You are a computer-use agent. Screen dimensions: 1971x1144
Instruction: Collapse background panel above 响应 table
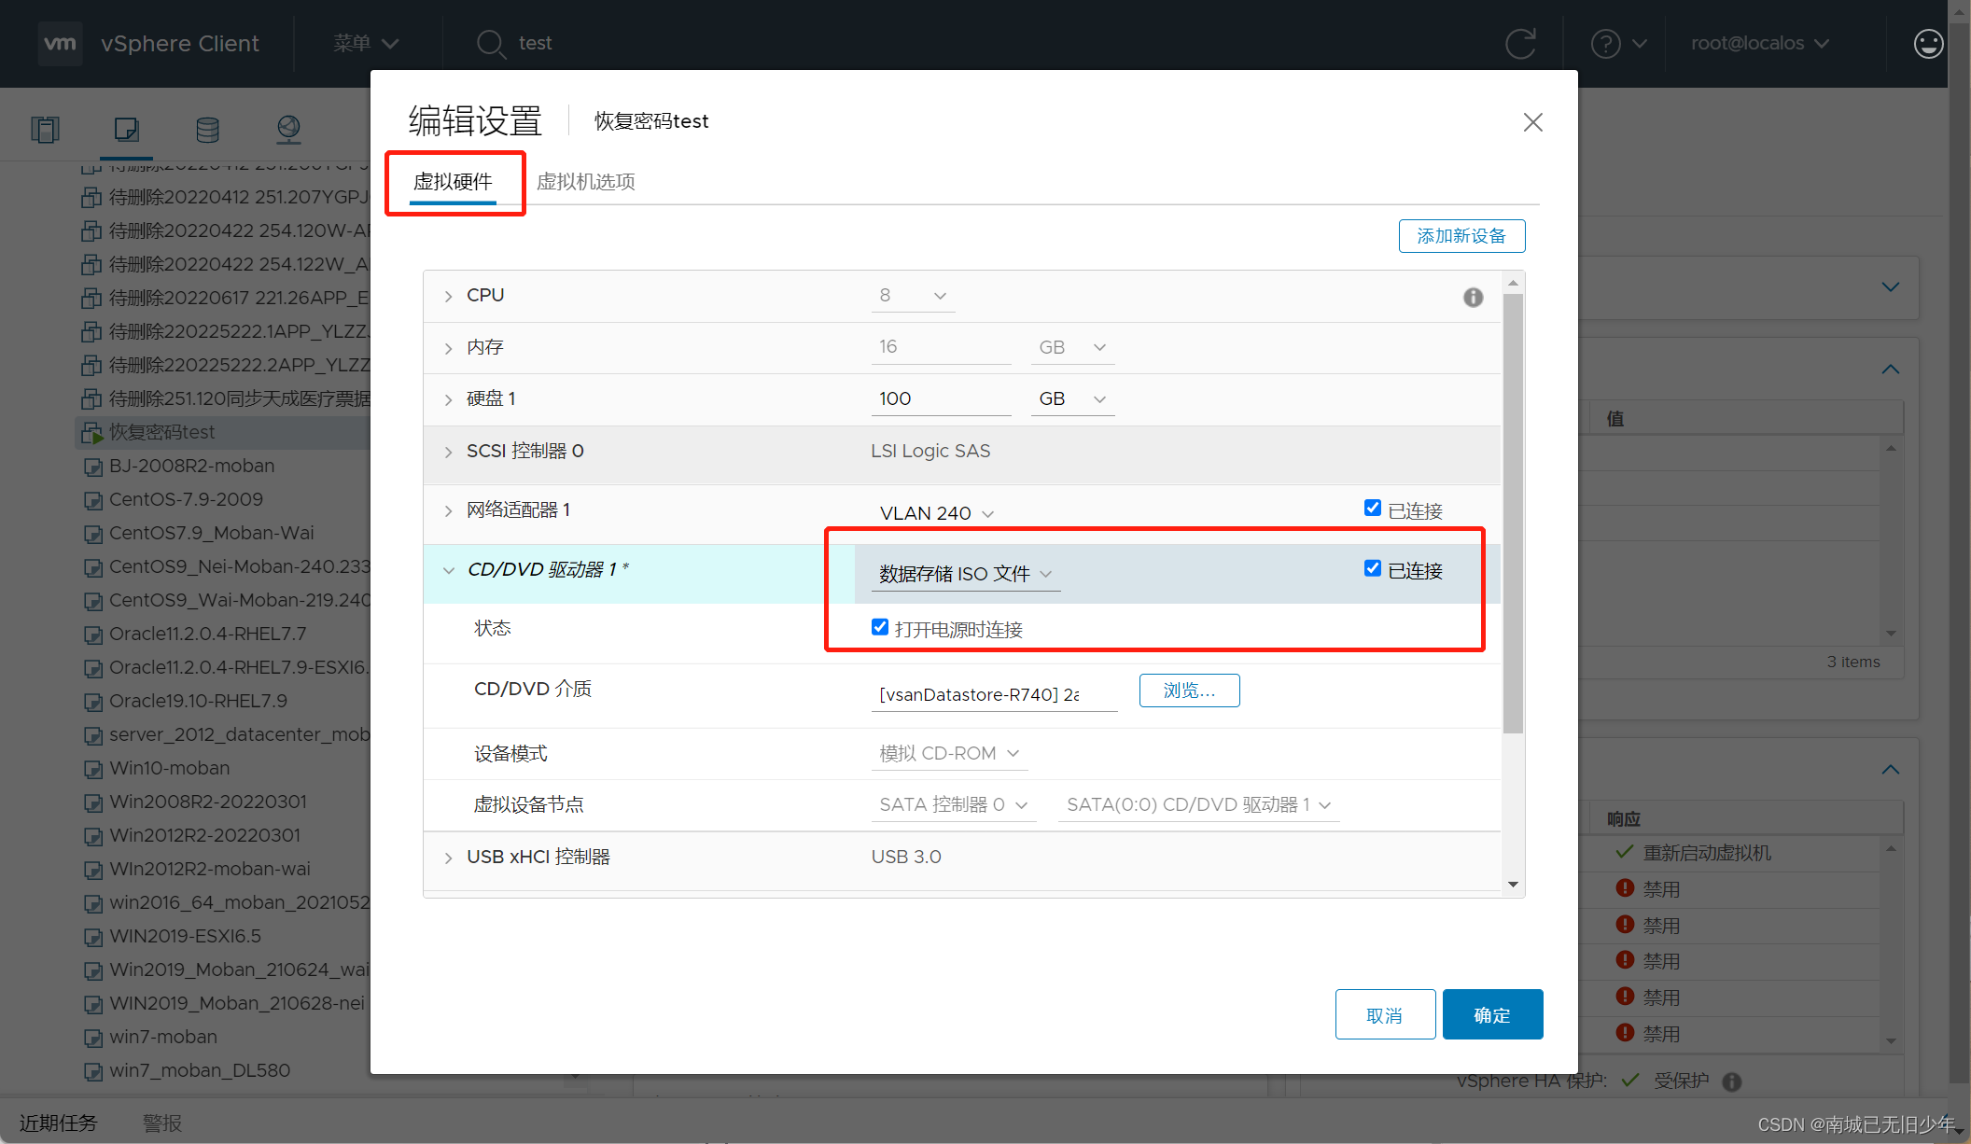click(1890, 770)
